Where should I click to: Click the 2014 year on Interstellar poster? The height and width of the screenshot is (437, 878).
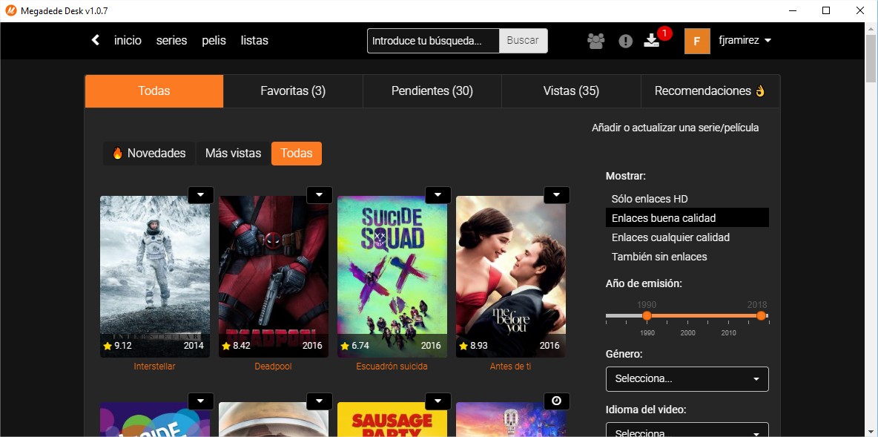[194, 346]
